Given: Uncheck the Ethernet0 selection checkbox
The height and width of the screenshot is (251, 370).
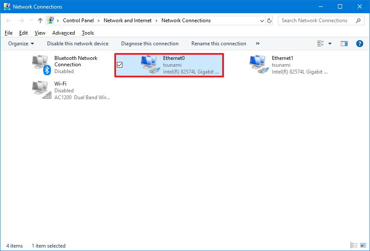Looking at the screenshot, I should [x=120, y=65].
